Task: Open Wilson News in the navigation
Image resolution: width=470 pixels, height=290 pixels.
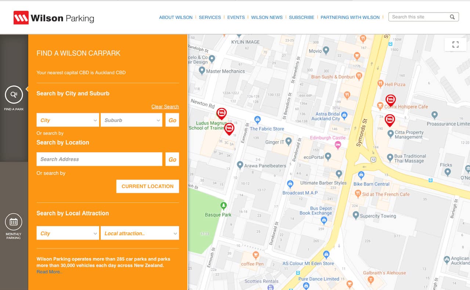Action: click(x=267, y=17)
